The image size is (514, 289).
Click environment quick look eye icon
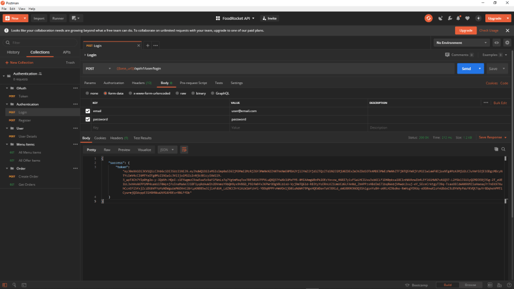tap(496, 43)
